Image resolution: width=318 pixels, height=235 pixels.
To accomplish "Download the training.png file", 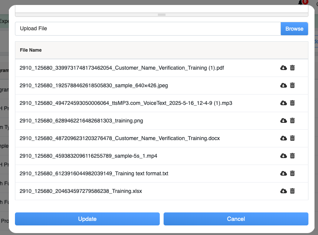I will 284,121.
